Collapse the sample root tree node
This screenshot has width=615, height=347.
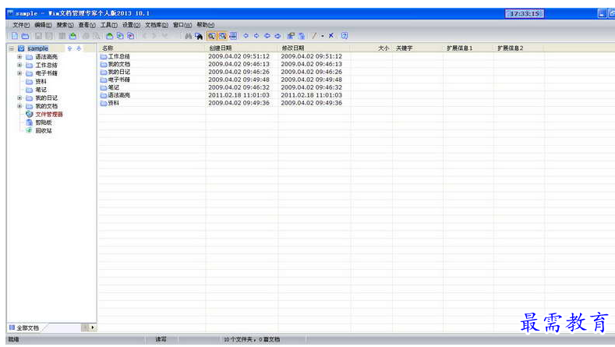click(12, 48)
